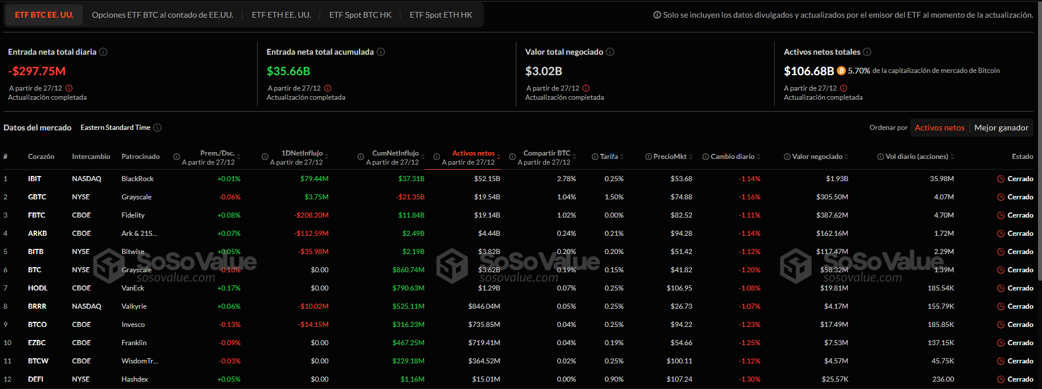Click $107.24 market price in DEFI row
Image resolution: width=1042 pixels, height=389 pixels.
coord(679,379)
